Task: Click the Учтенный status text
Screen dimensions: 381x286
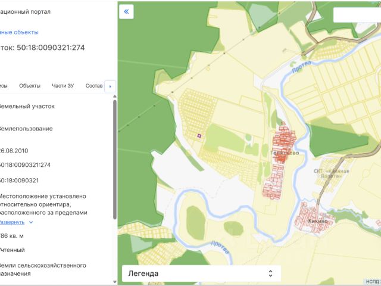Action: coord(12,250)
